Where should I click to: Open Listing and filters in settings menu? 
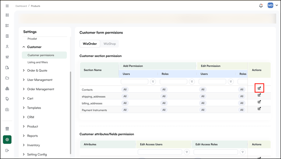(38, 62)
